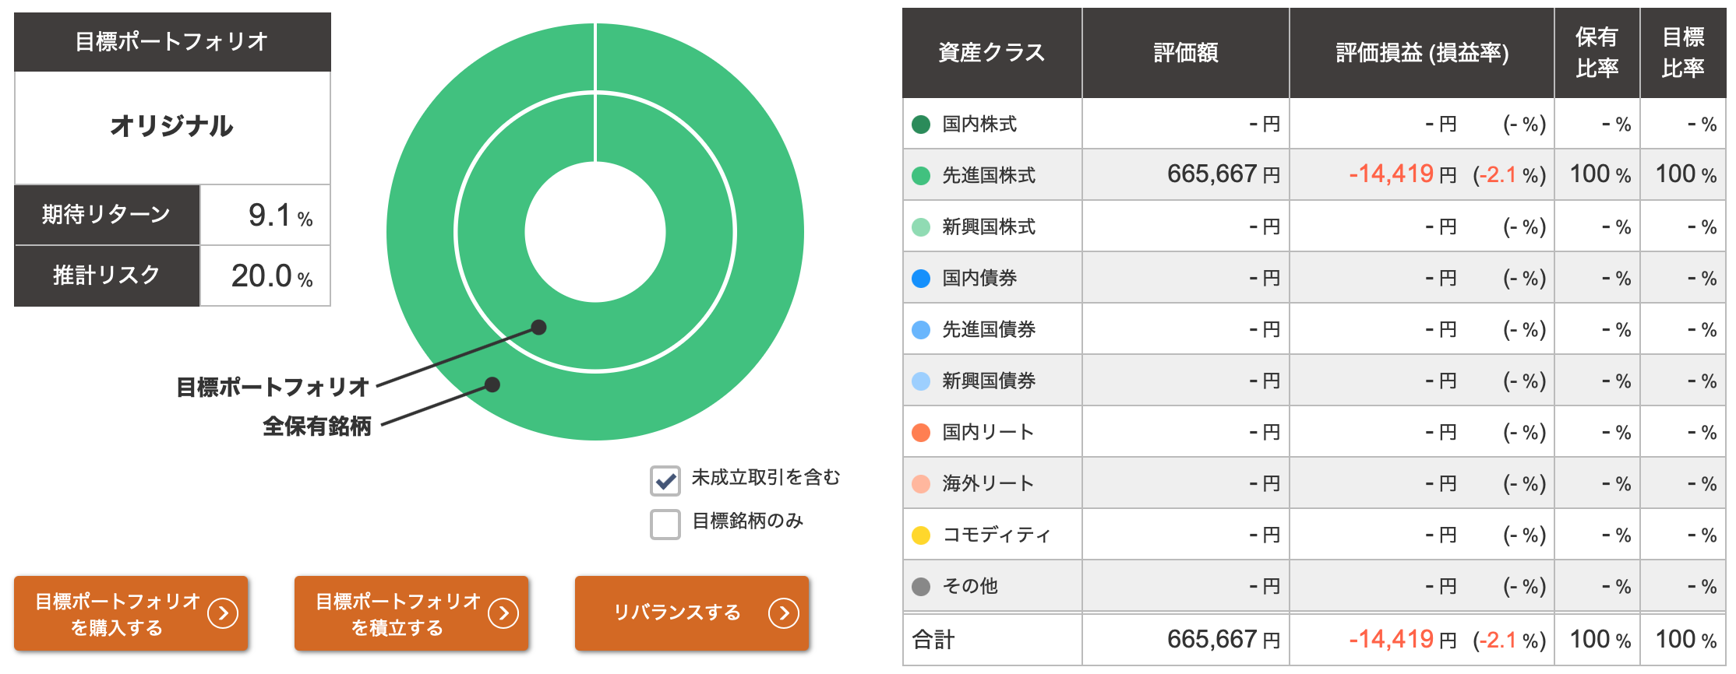Click arrow icon on 目標ポートフォリオを積立する button
The height and width of the screenshot is (674, 1736).
click(x=503, y=613)
